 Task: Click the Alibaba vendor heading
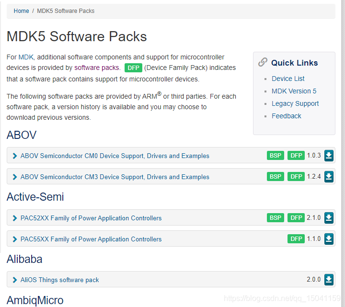24,259
